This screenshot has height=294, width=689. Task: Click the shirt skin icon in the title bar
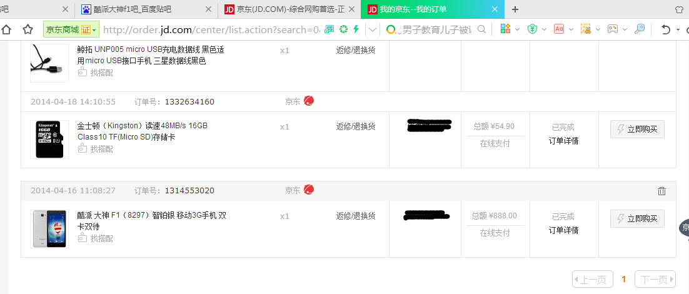680,9
